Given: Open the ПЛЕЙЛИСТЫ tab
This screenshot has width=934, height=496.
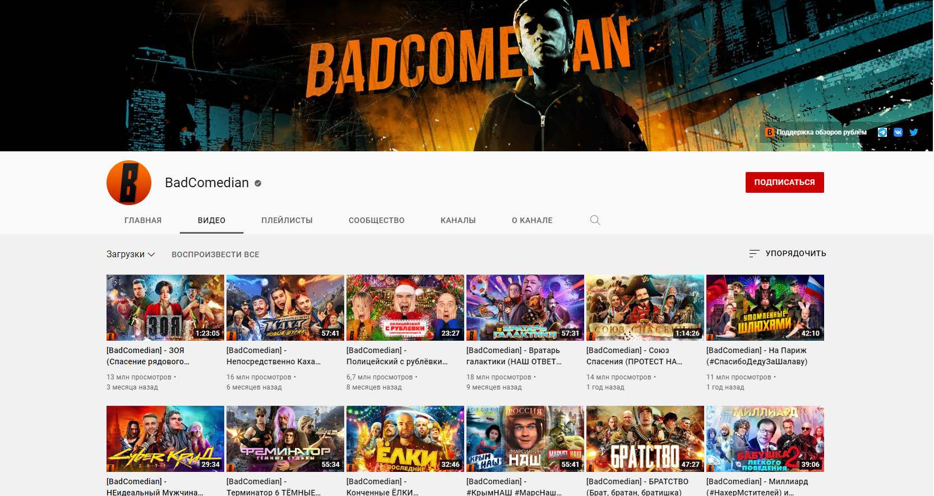Looking at the screenshot, I should tap(287, 220).
